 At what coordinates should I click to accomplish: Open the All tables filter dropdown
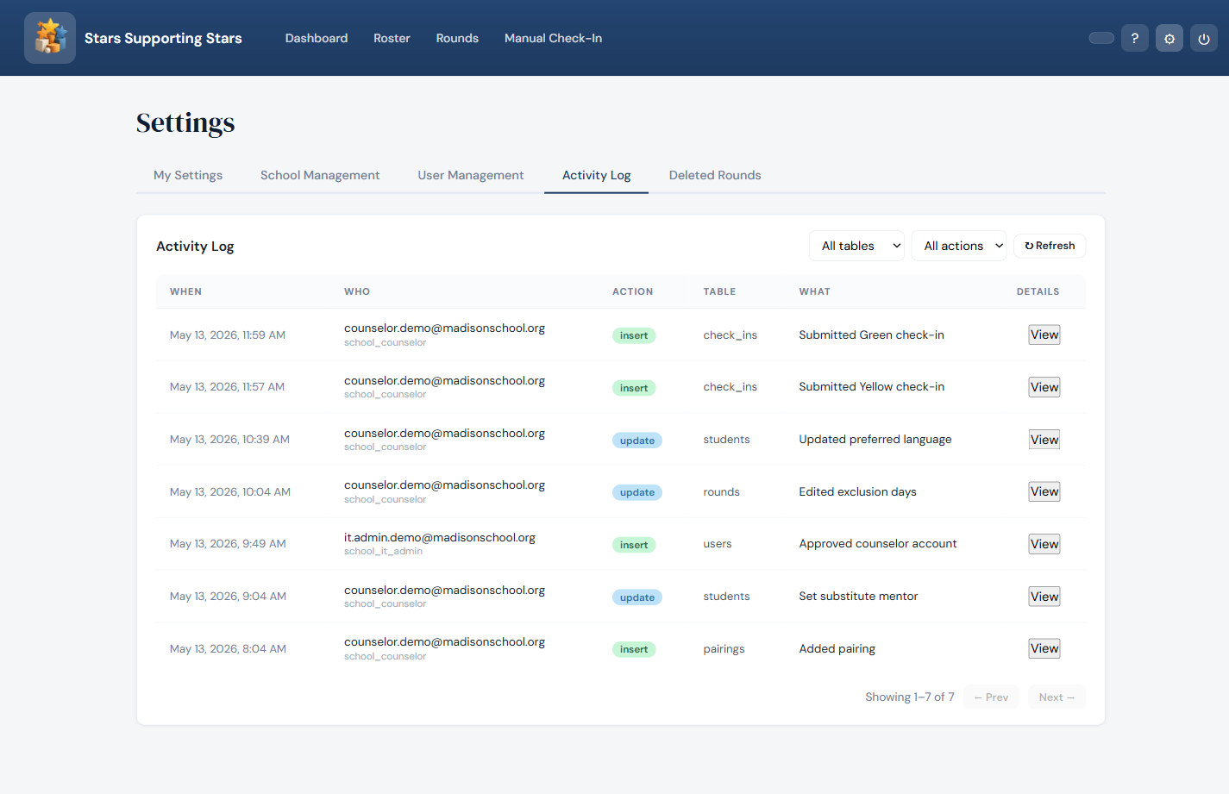click(856, 246)
